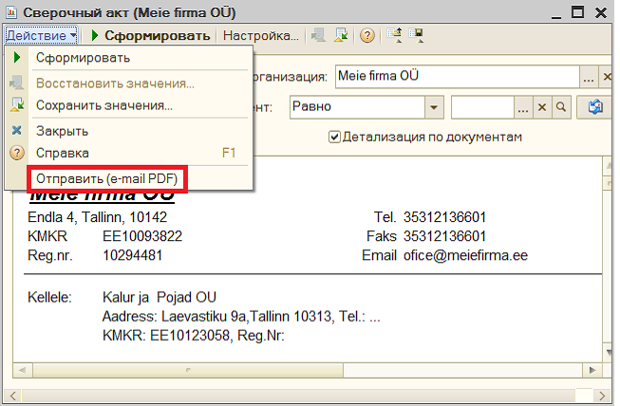Click the Tel. number 35312136601
The width and height of the screenshot is (620, 406).
[444, 217]
